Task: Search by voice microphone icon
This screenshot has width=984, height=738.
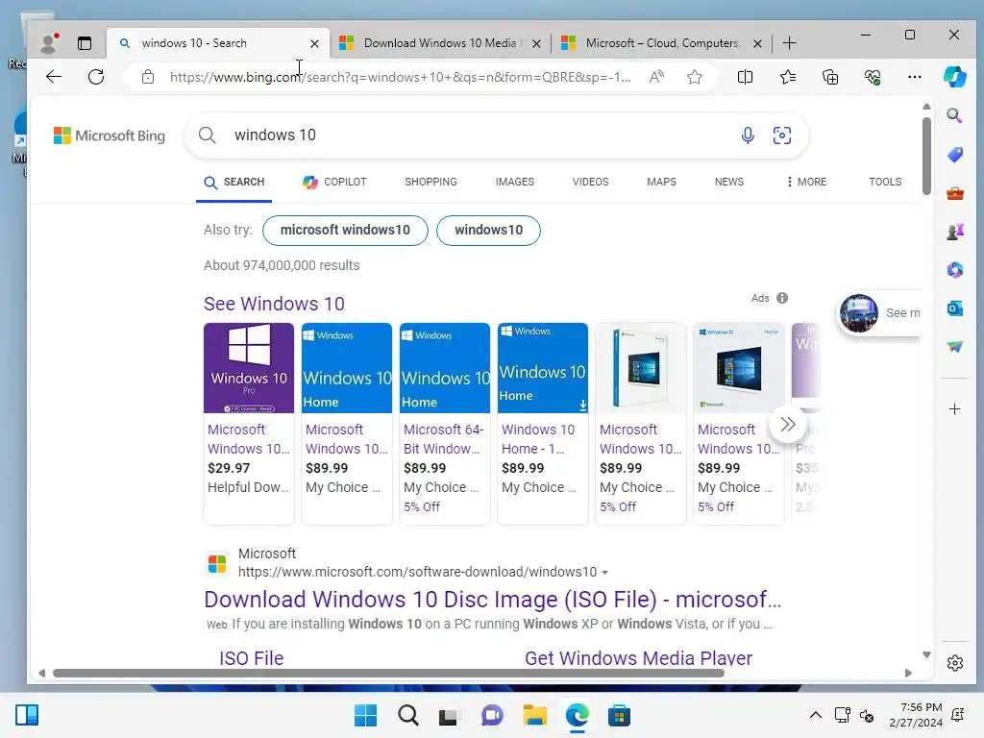Action: tap(748, 135)
